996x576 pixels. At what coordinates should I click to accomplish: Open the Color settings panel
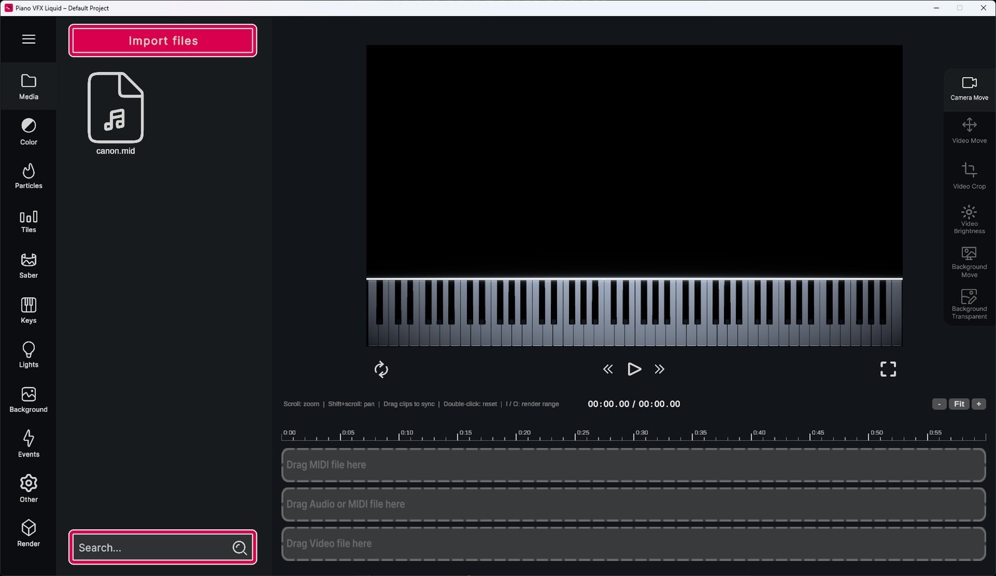tap(29, 132)
